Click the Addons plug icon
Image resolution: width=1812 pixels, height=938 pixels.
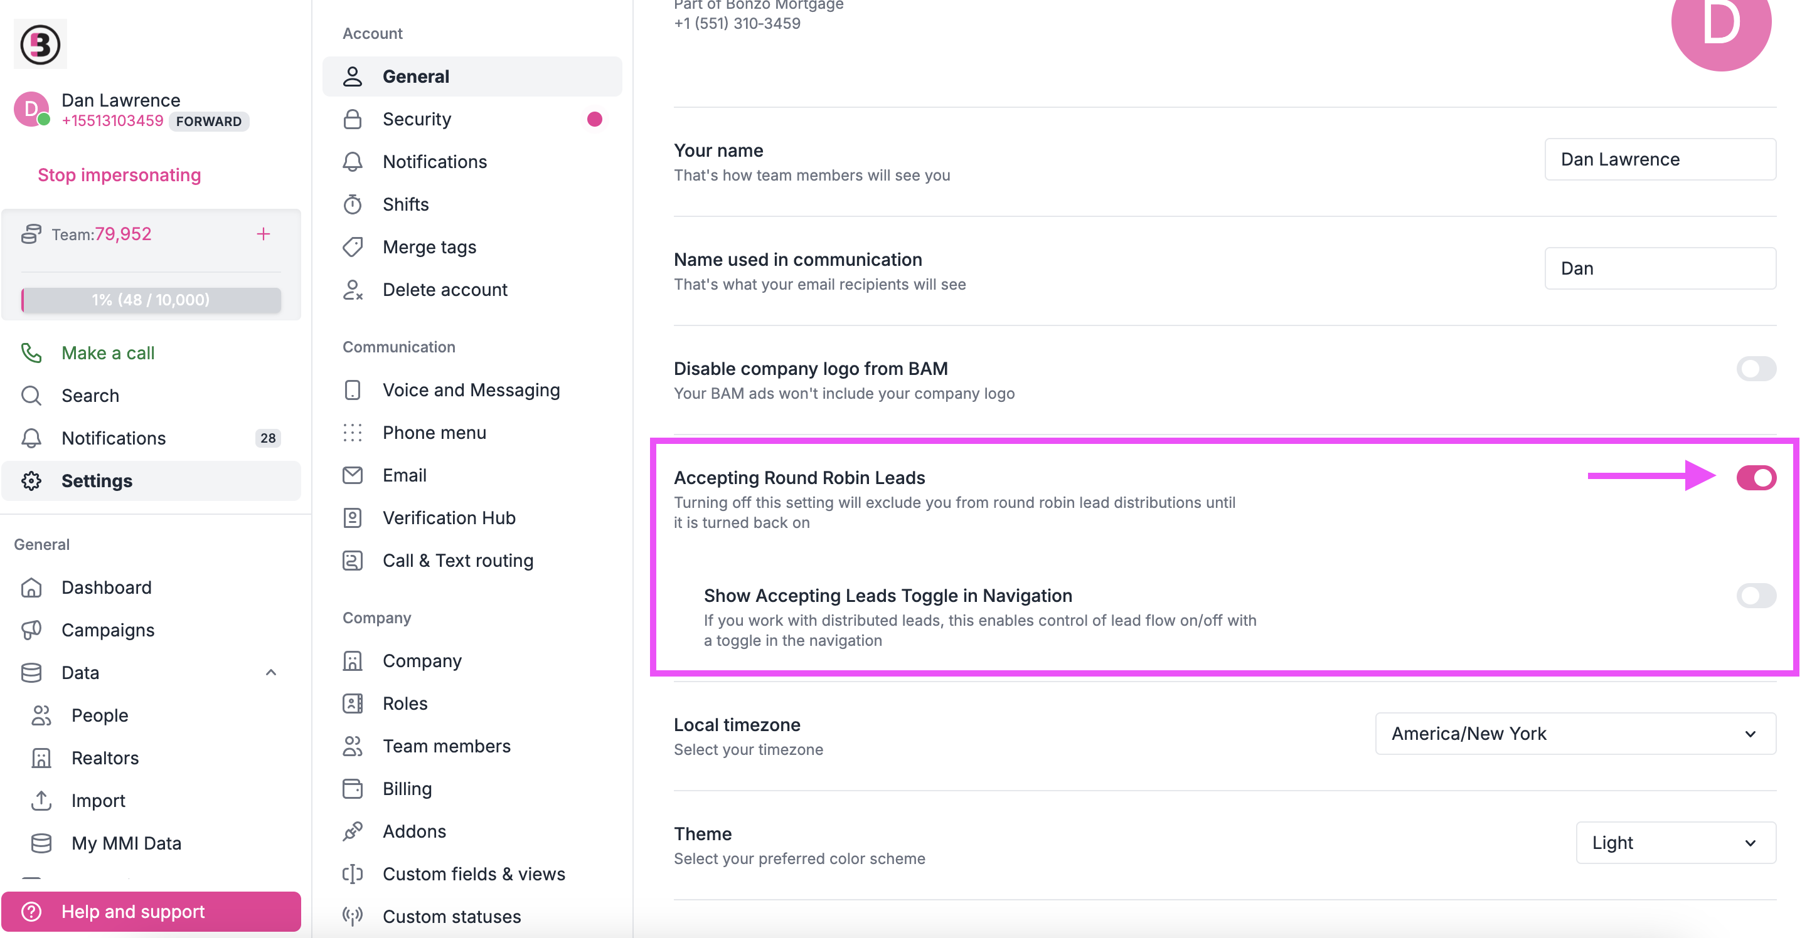pyautogui.click(x=353, y=831)
